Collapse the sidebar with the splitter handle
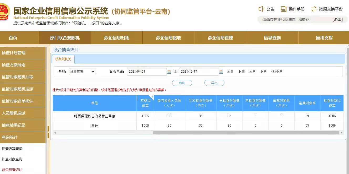The height and width of the screenshot is (174, 349). [48, 132]
